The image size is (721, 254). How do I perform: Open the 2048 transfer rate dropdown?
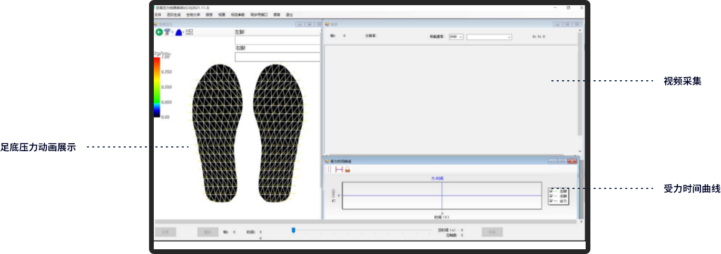point(460,37)
